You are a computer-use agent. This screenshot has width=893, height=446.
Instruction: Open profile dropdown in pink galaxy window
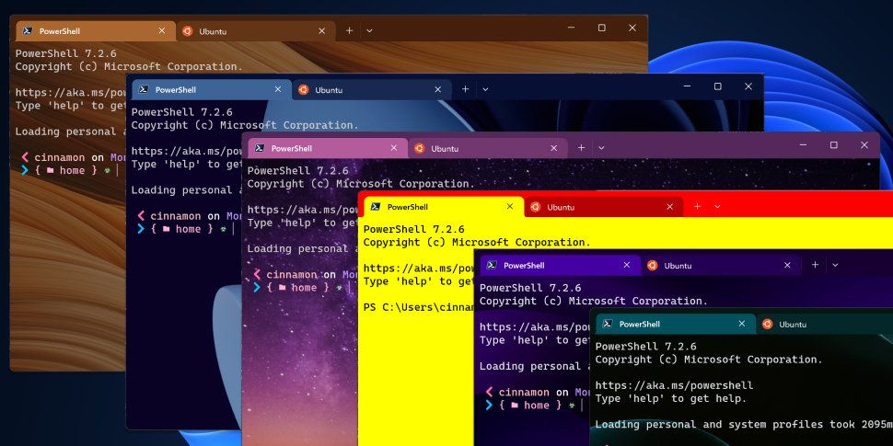601,148
